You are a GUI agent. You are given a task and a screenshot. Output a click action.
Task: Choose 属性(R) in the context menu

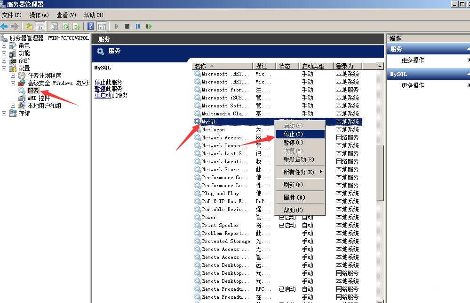pyautogui.click(x=294, y=197)
